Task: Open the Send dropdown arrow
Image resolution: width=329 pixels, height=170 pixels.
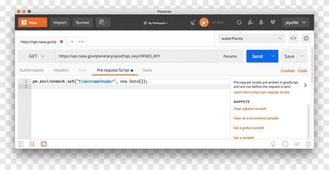Action: [273, 56]
